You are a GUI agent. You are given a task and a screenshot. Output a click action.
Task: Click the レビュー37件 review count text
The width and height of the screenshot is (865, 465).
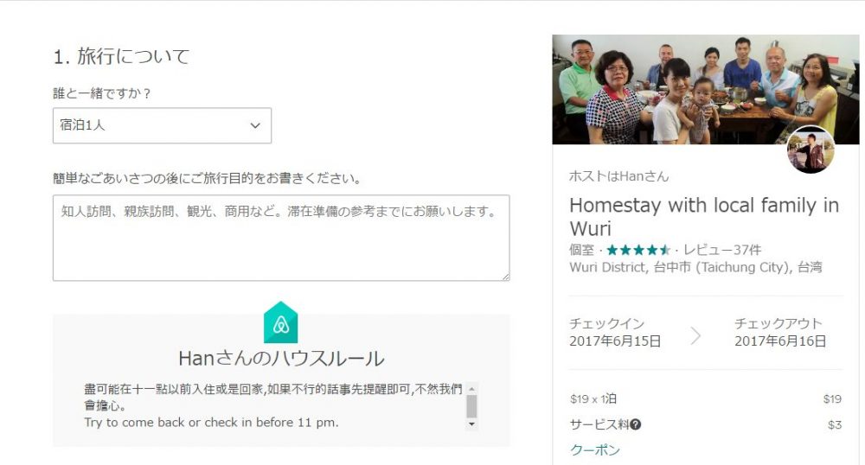(722, 250)
